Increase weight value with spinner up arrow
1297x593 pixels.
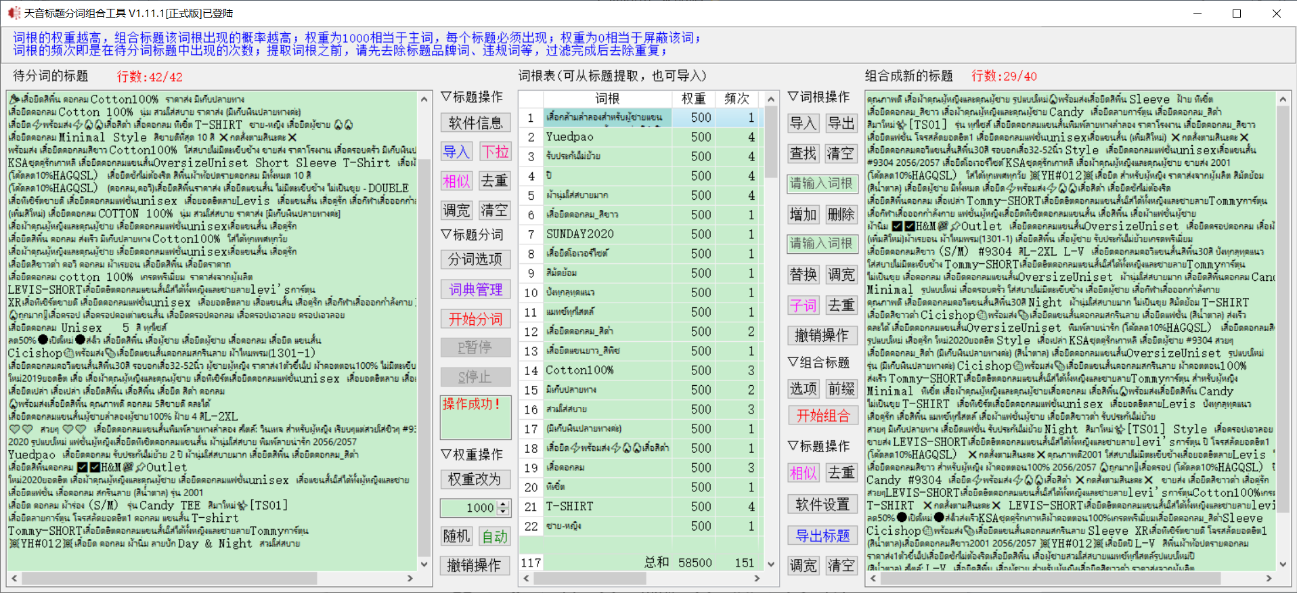(x=503, y=504)
